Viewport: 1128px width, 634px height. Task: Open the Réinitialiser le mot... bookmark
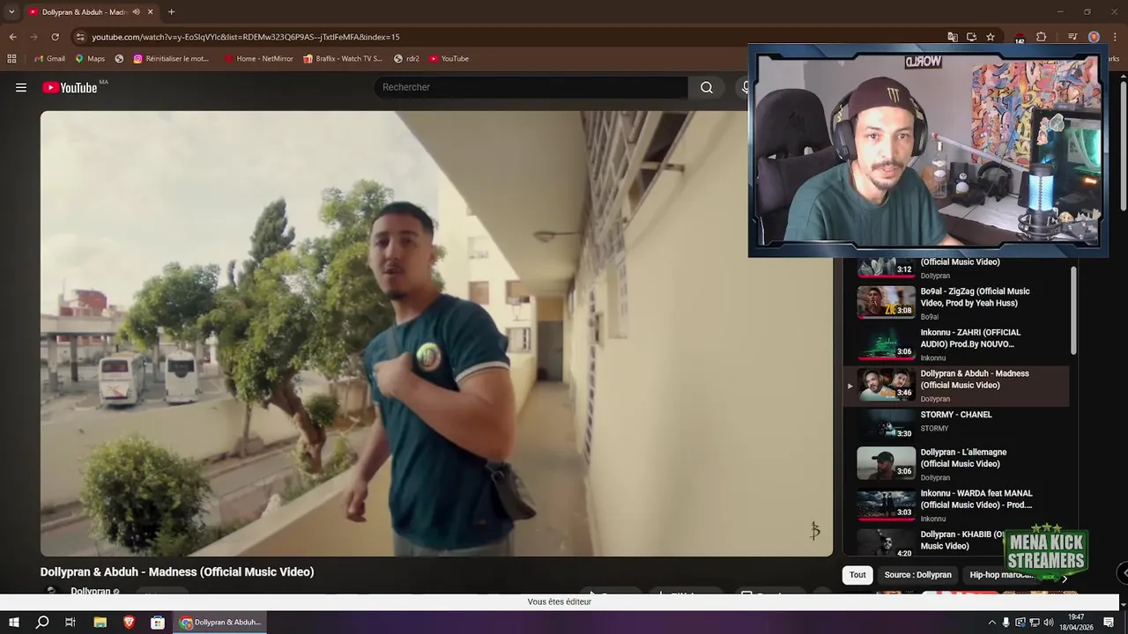(171, 59)
